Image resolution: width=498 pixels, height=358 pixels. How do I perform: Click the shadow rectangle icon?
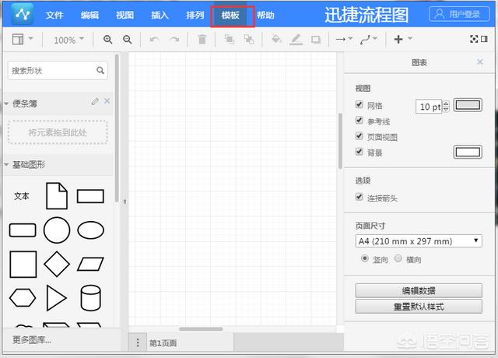point(316,40)
